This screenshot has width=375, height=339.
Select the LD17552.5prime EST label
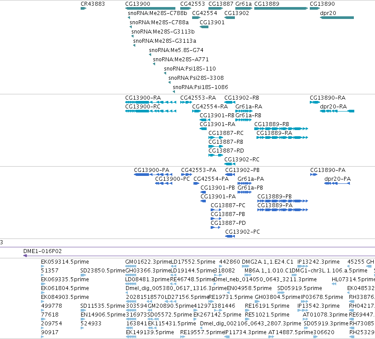(x=193, y=262)
